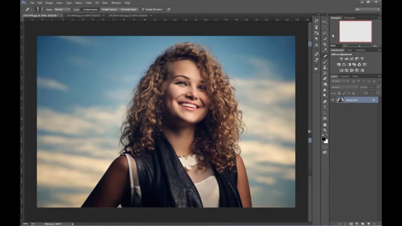Choose Content-Aware healing type

pyautogui.click(x=90, y=9)
